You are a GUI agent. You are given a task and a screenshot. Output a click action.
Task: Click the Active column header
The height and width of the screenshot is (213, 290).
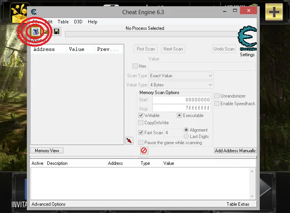tap(37, 163)
